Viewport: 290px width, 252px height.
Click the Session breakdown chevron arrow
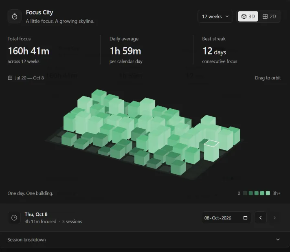click(x=278, y=240)
